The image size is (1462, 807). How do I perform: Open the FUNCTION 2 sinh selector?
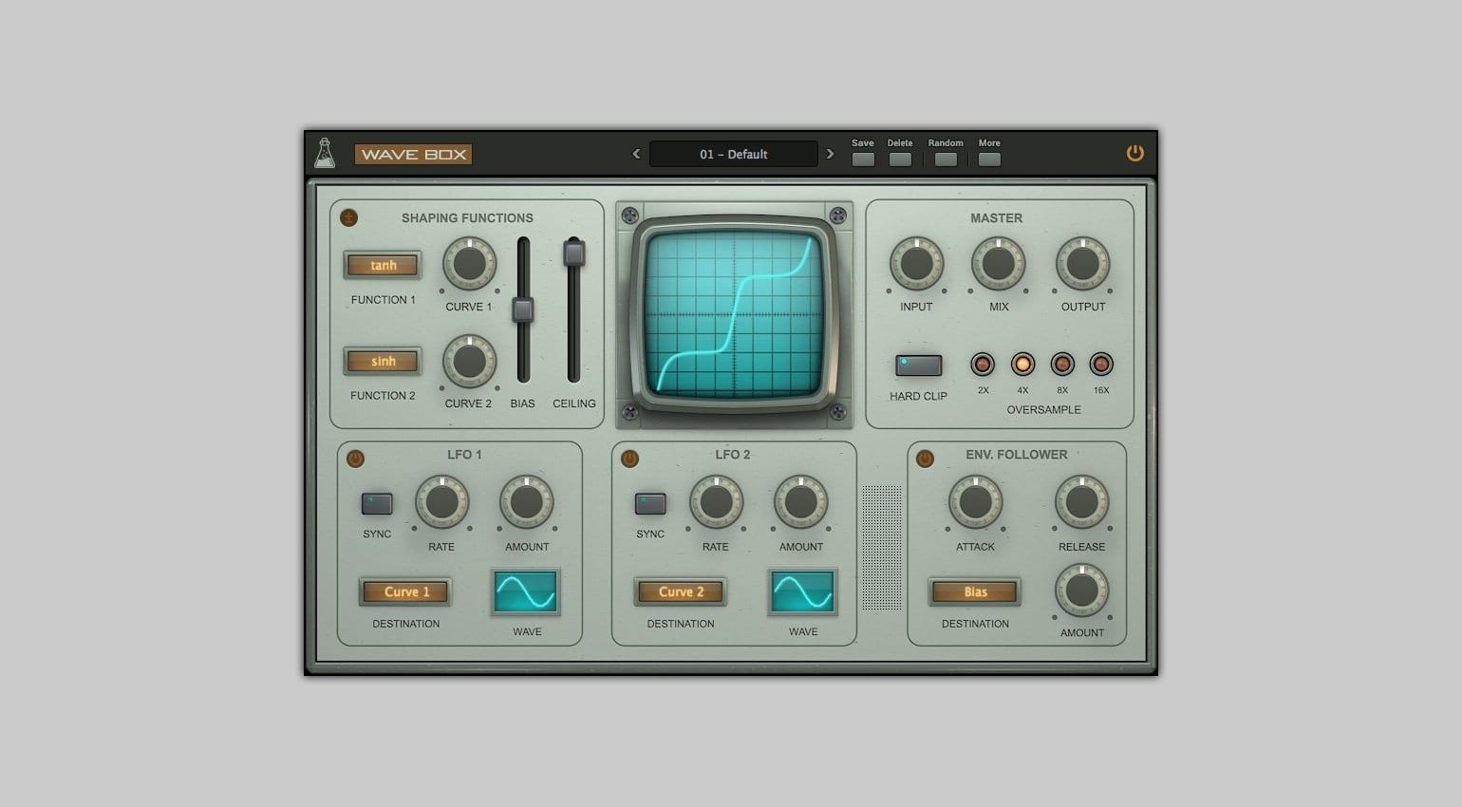(x=383, y=362)
